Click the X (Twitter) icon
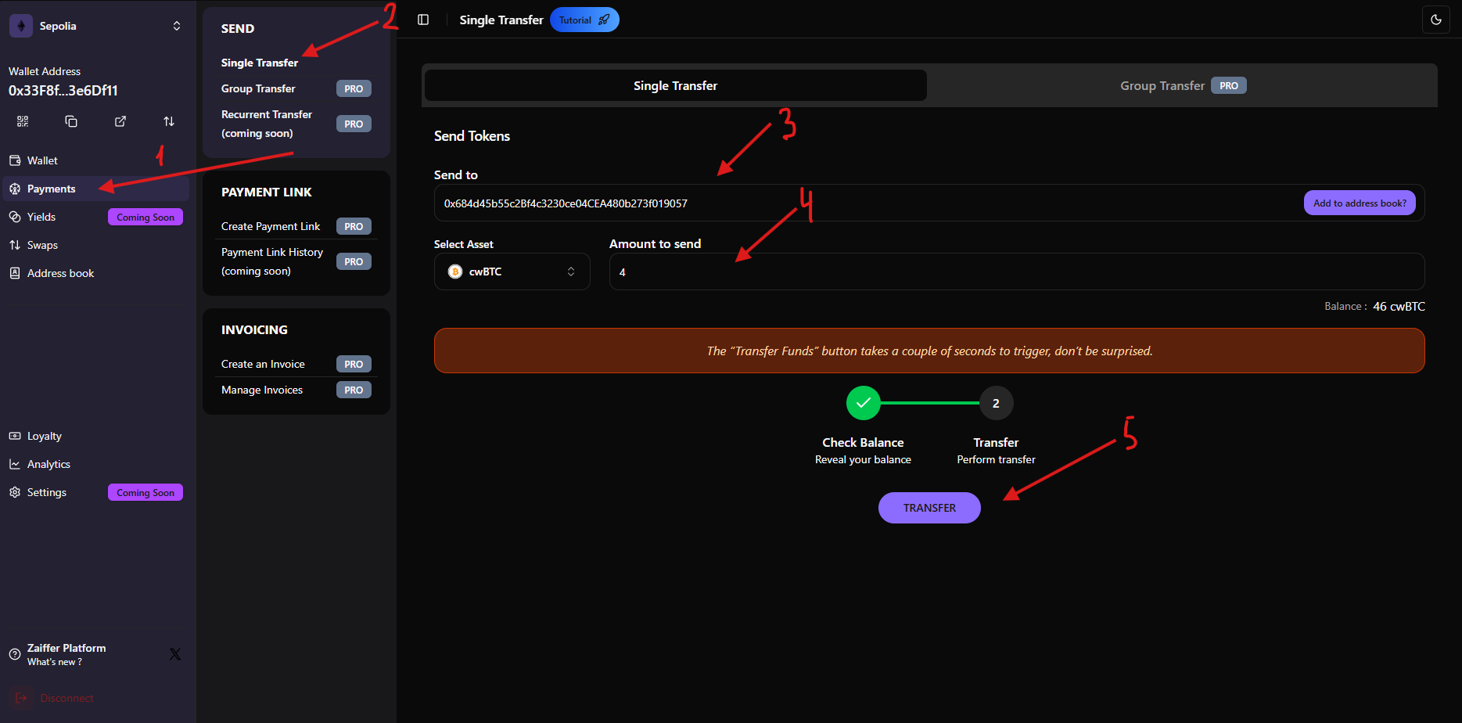 pyautogui.click(x=175, y=654)
